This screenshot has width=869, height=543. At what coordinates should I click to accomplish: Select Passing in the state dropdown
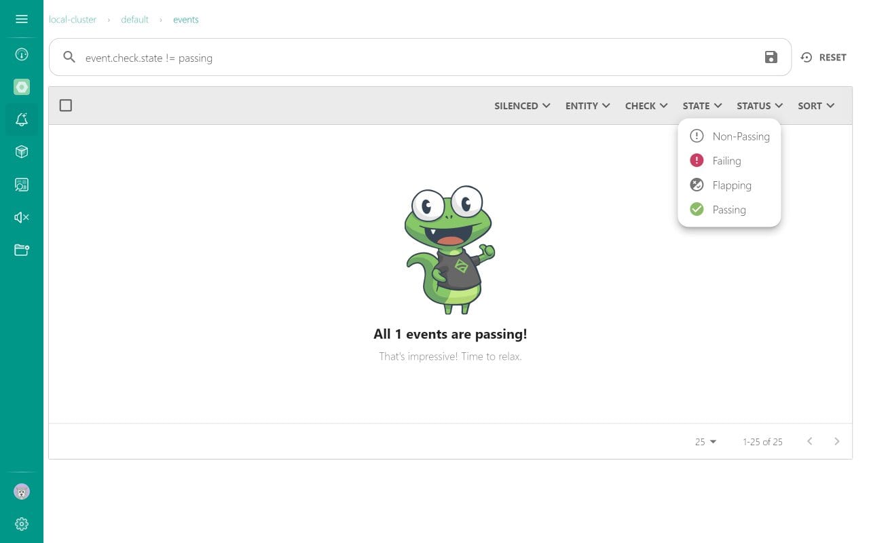coord(728,209)
